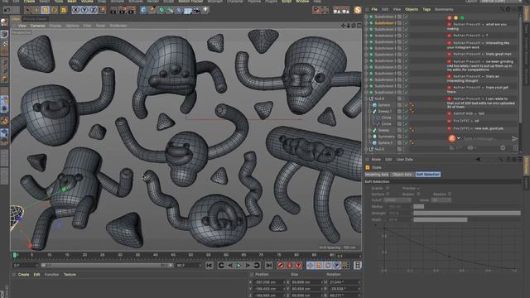Expand the Sweep.1 object

click(369, 111)
